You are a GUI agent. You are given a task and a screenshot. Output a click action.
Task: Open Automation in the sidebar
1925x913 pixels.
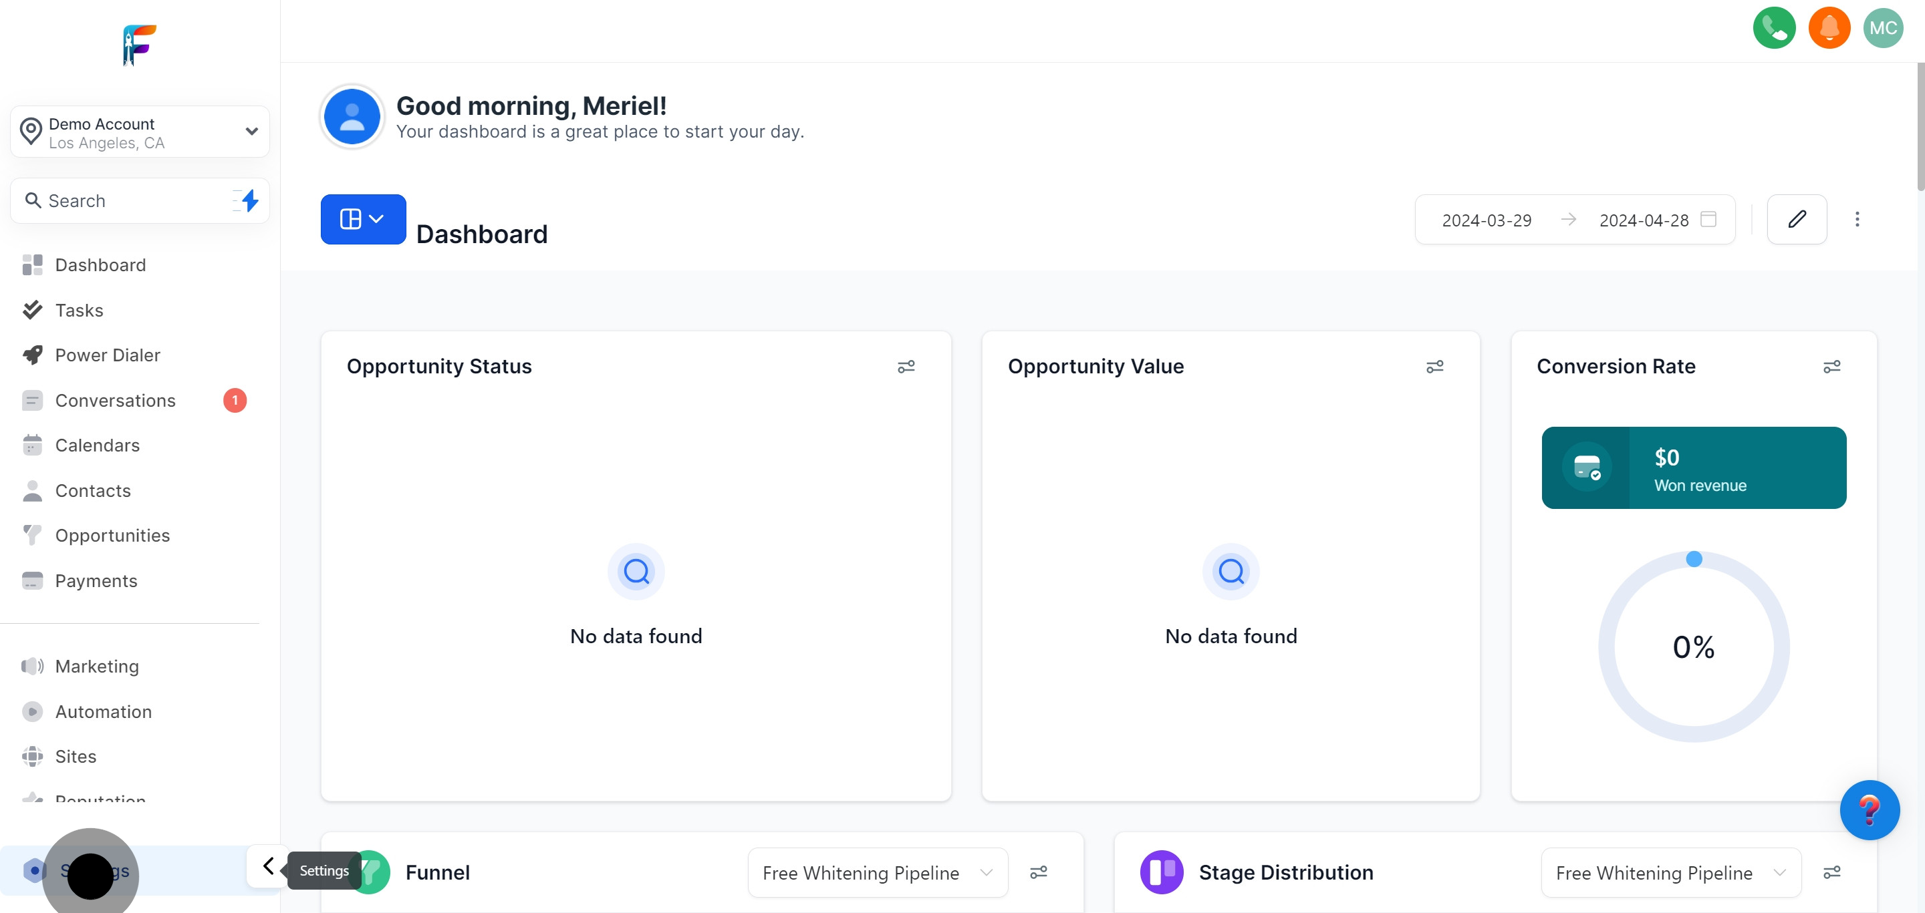point(103,711)
